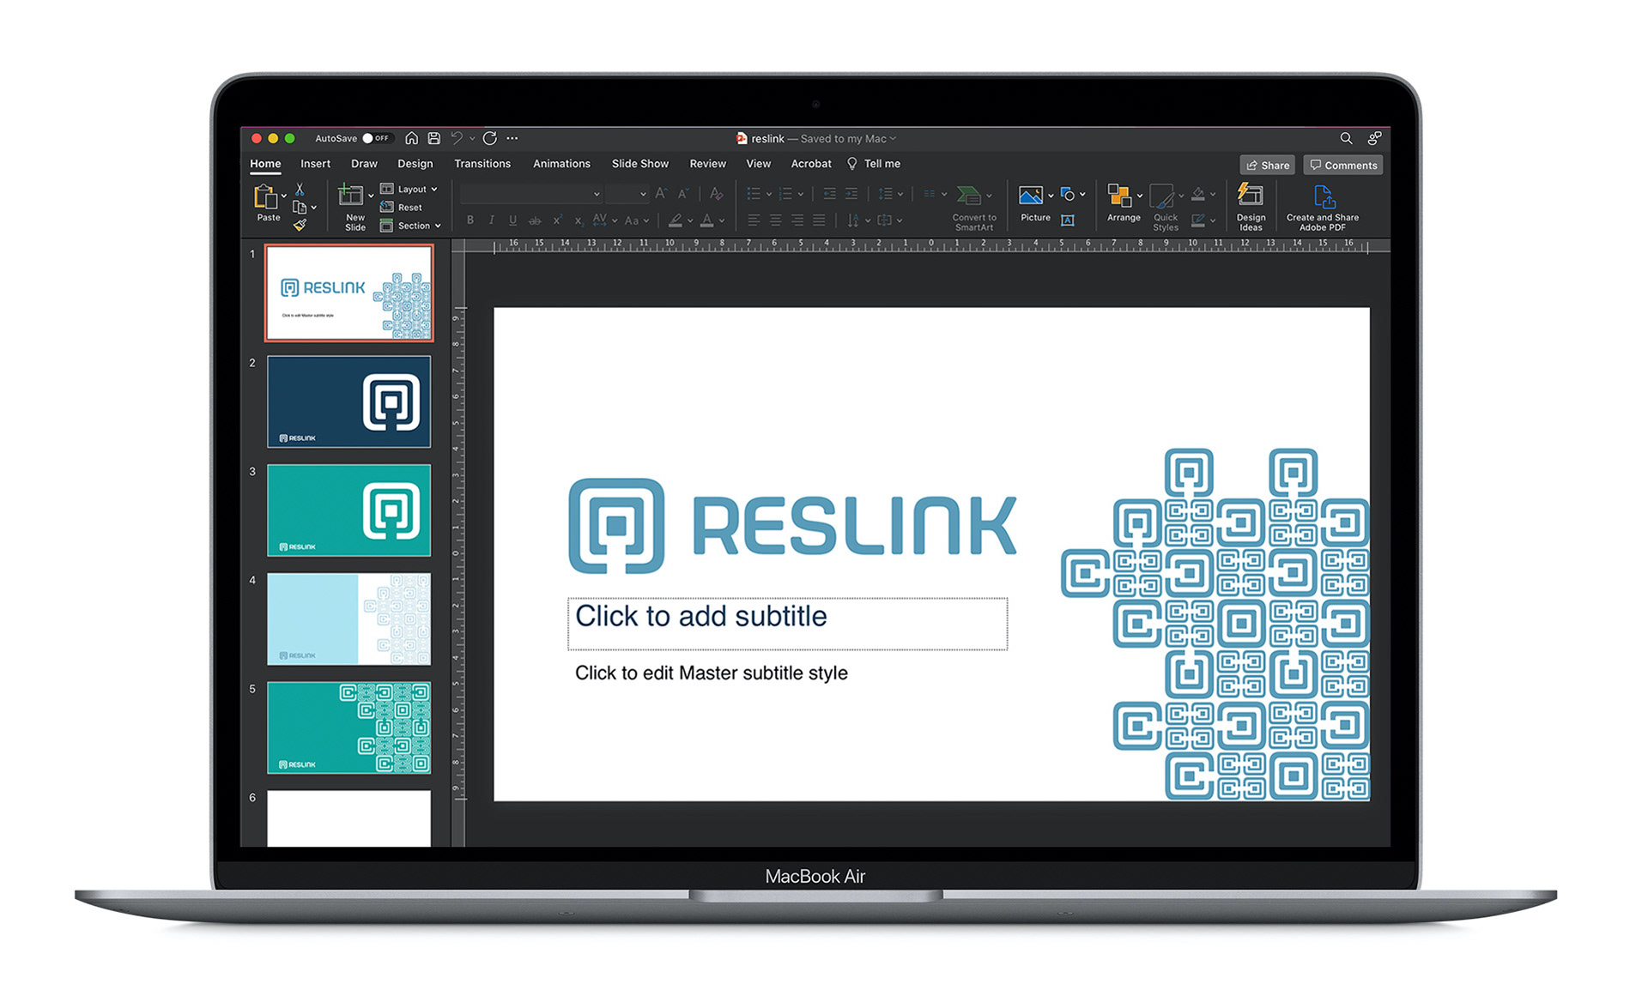
Task: Click the Tell me search
Action: click(874, 164)
